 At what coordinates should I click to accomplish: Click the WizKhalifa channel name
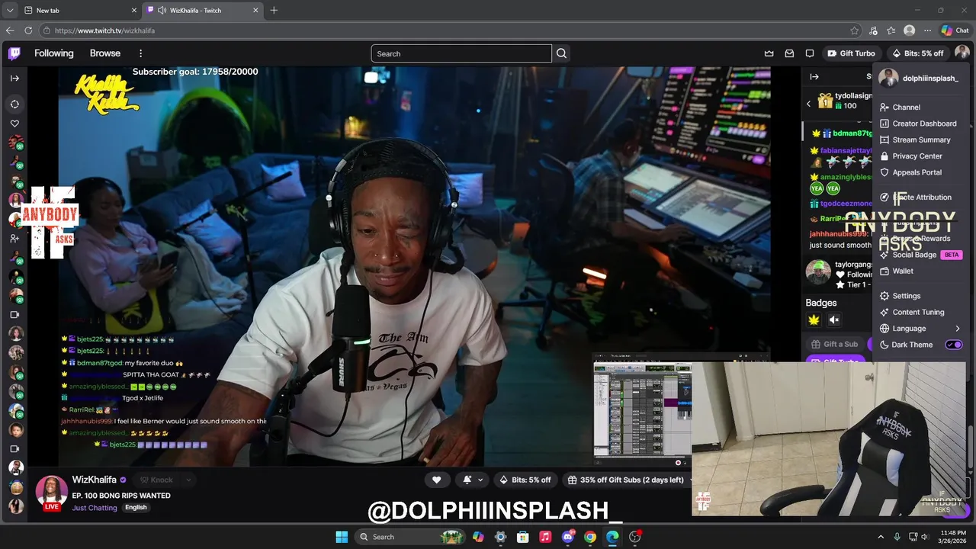click(95, 480)
